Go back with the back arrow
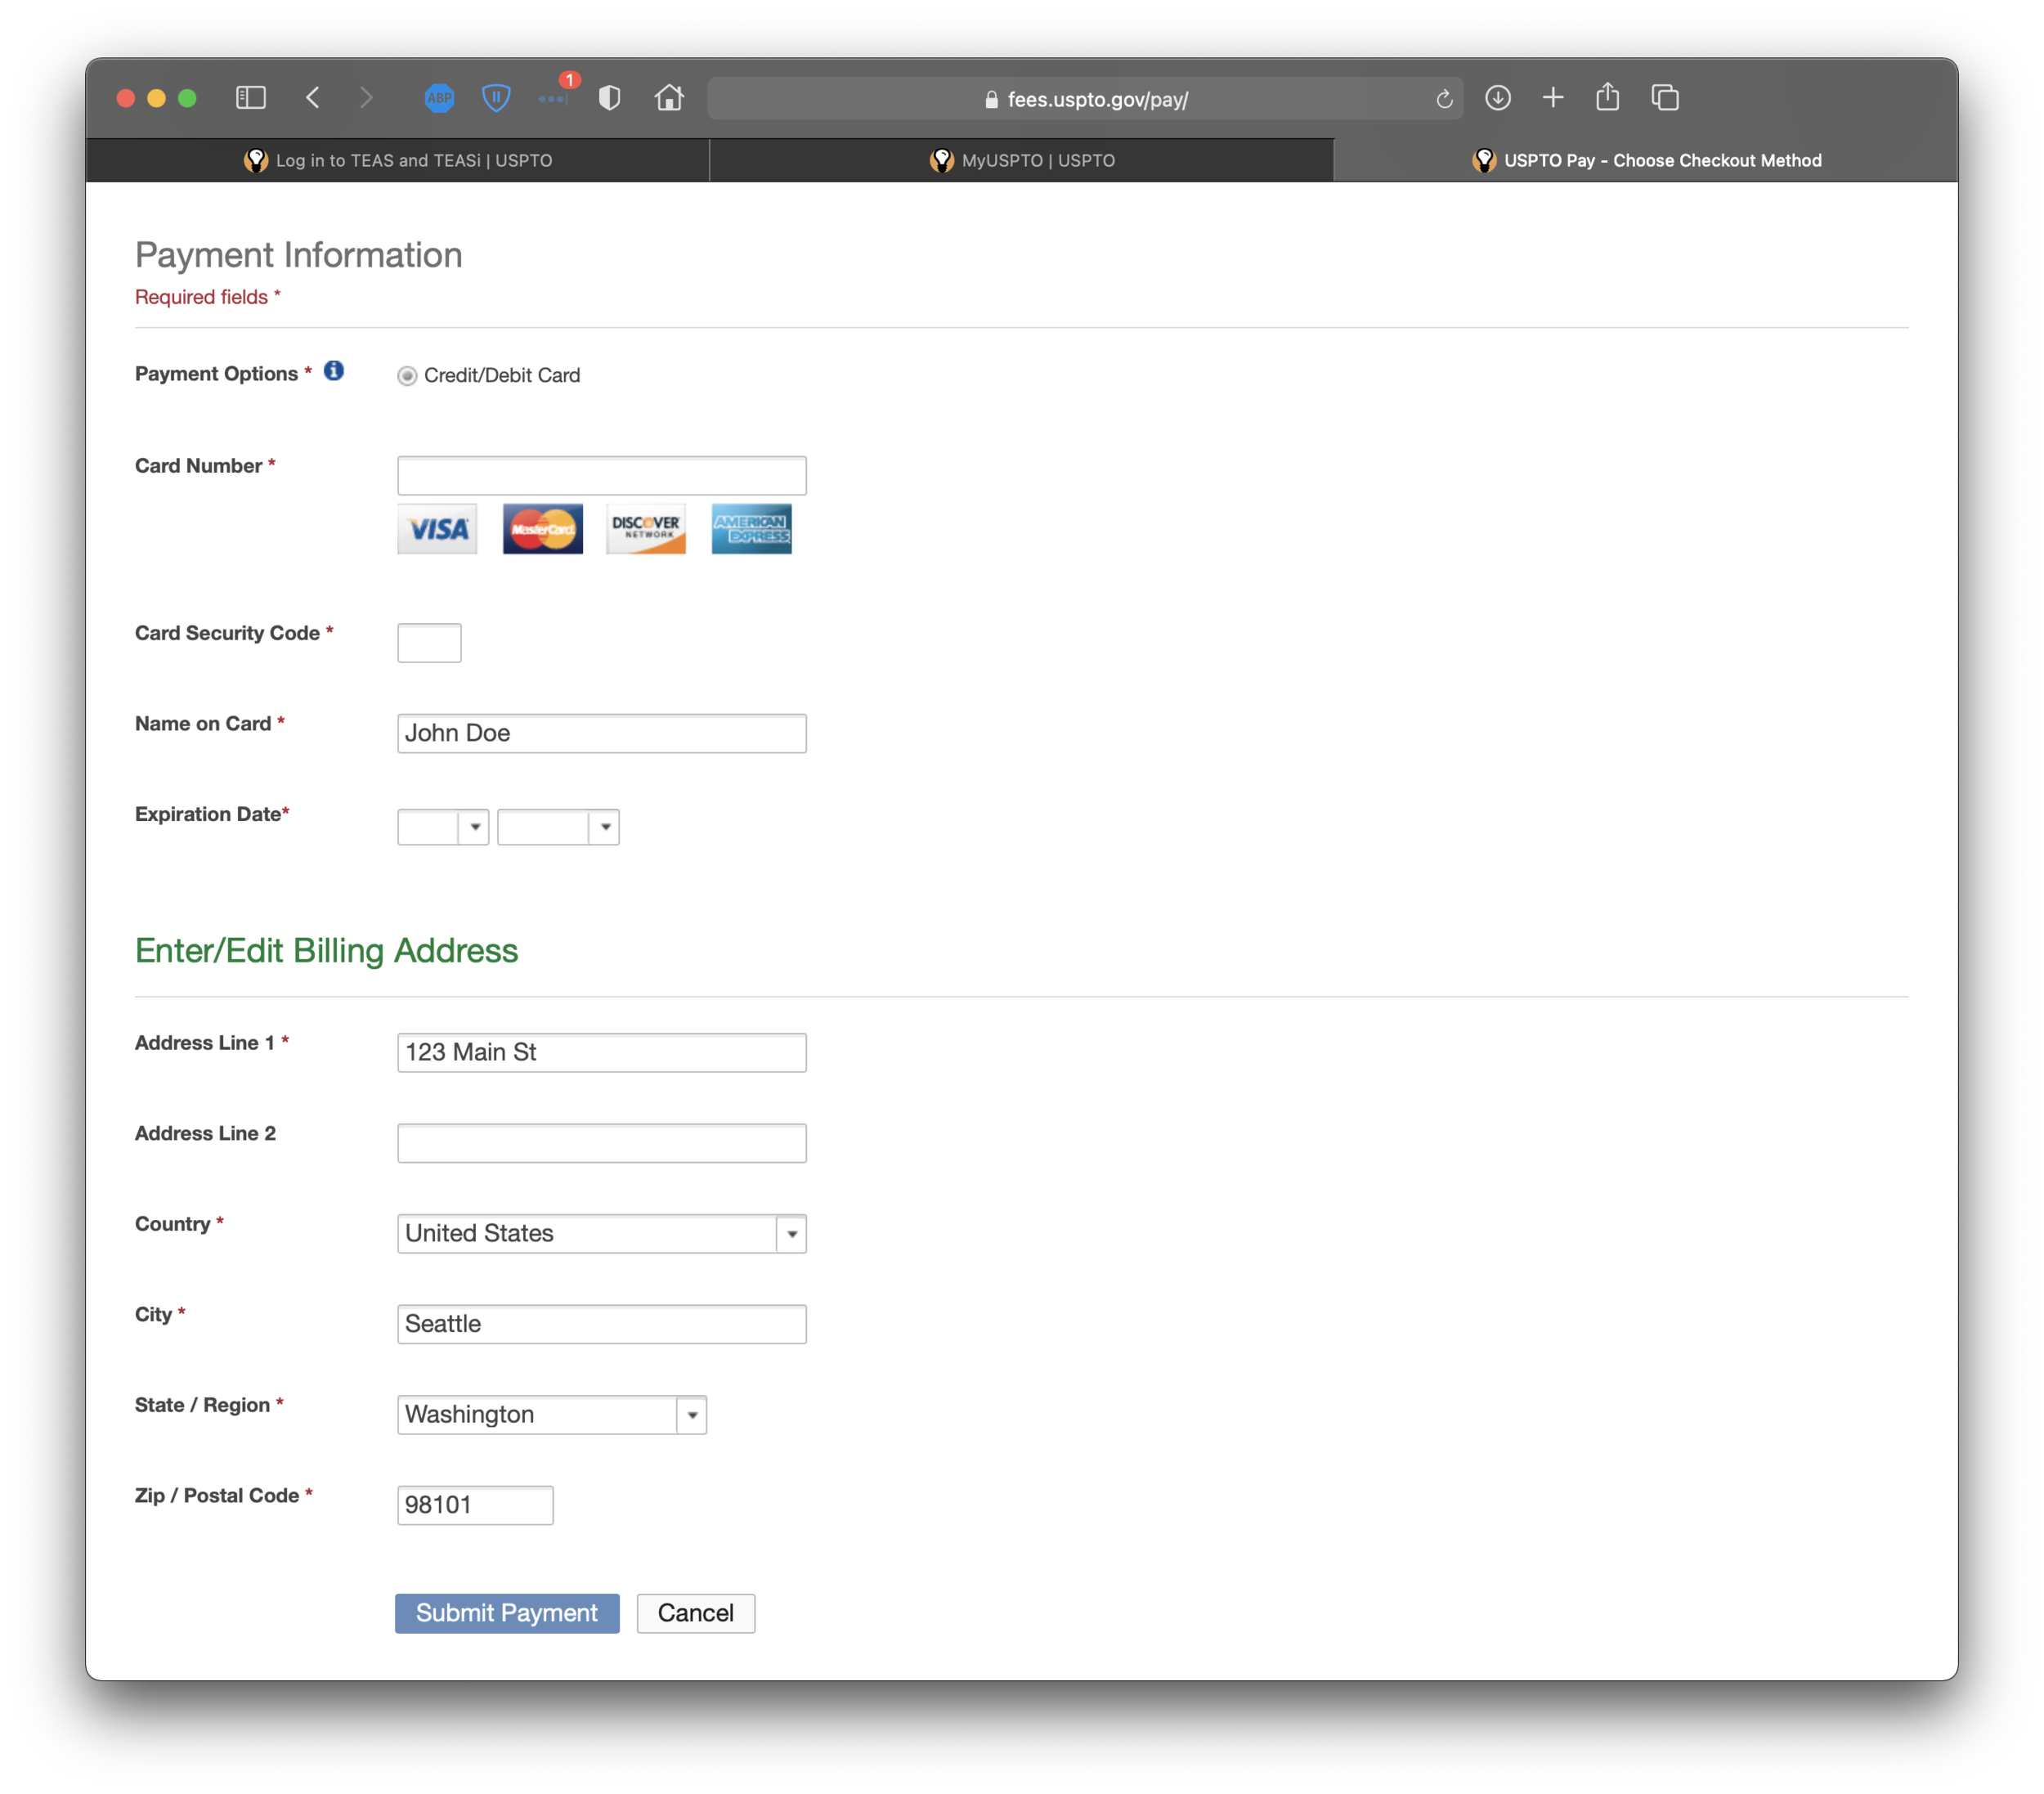The image size is (2044, 1794). (313, 97)
